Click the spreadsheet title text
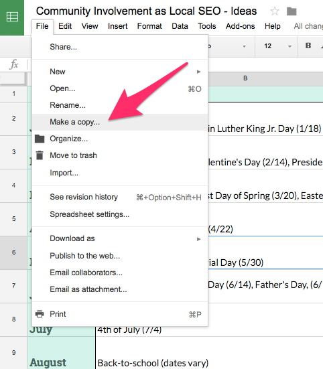This screenshot has width=323, height=369. coord(146,11)
